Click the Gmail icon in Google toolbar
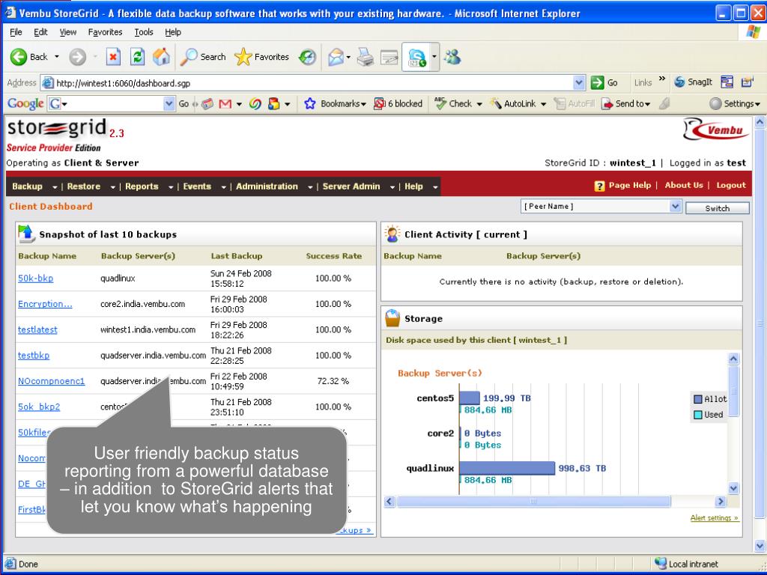Viewport: 767px width, 575px height. coord(225,103)
